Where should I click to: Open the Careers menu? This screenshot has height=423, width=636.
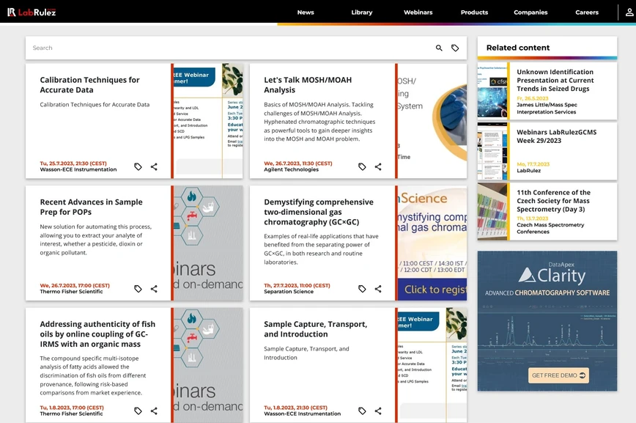tap(586, 12)
